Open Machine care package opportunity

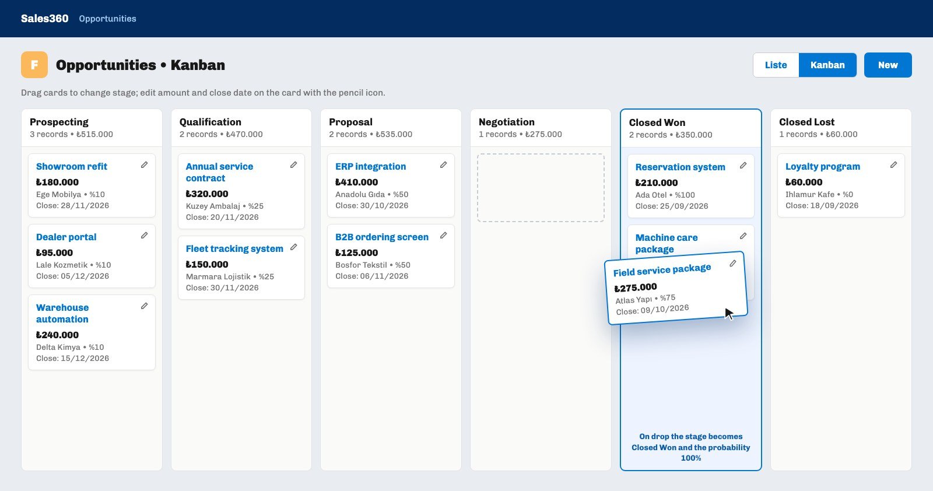coord(667,243)
